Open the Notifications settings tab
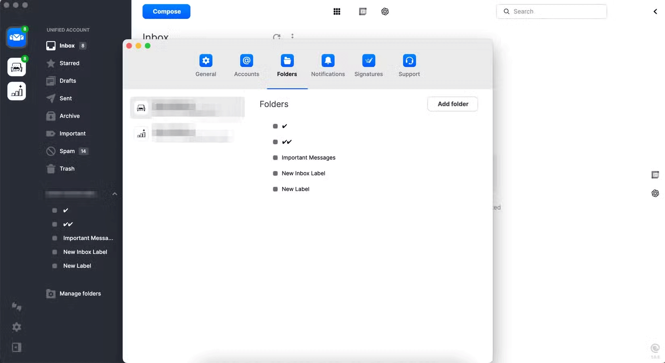Image resolution: width=665 pixels, height=363 pixels. [328, 65]
